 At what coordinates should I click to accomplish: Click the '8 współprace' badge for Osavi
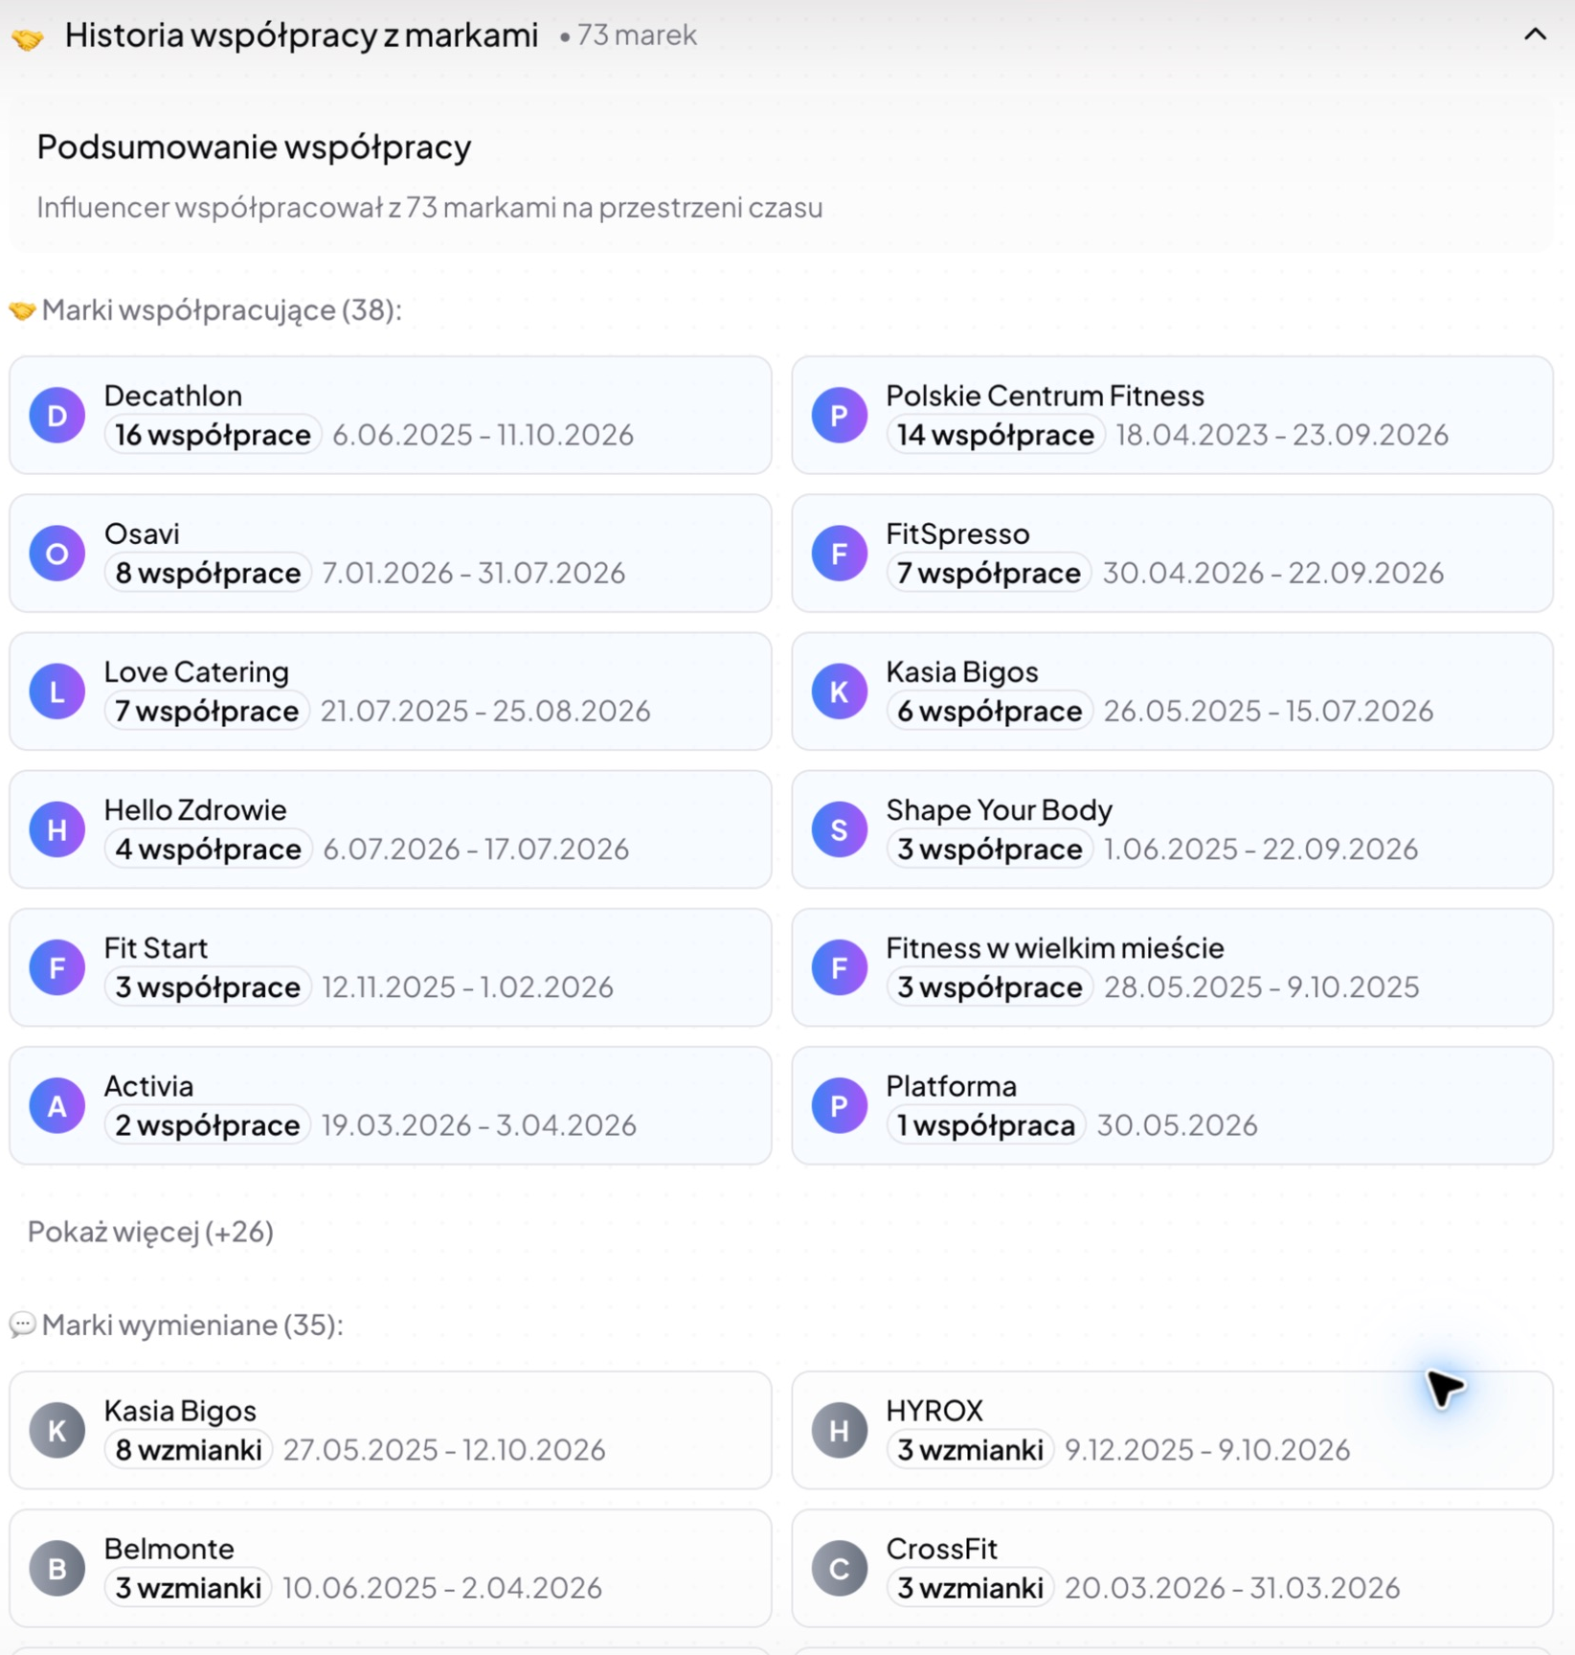[x=208, y=573]
